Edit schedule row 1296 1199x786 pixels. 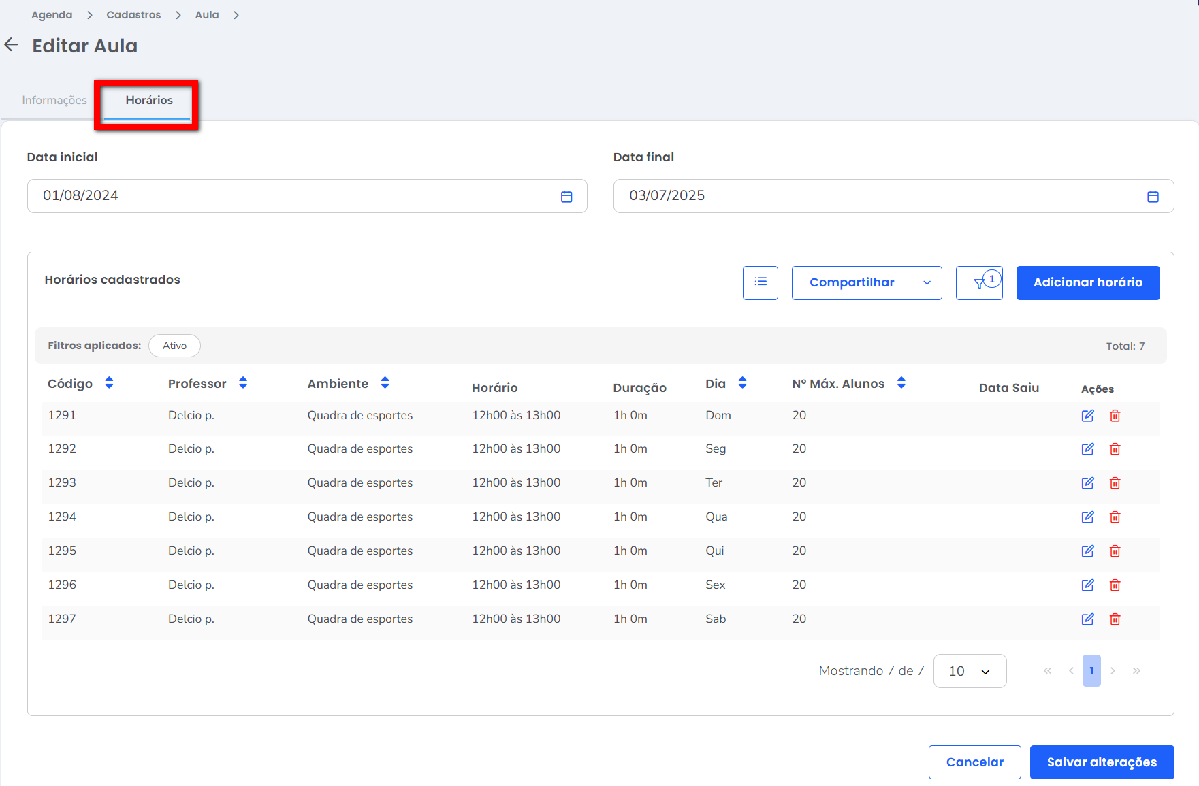pyautogui.click(x=1088, y=585)
